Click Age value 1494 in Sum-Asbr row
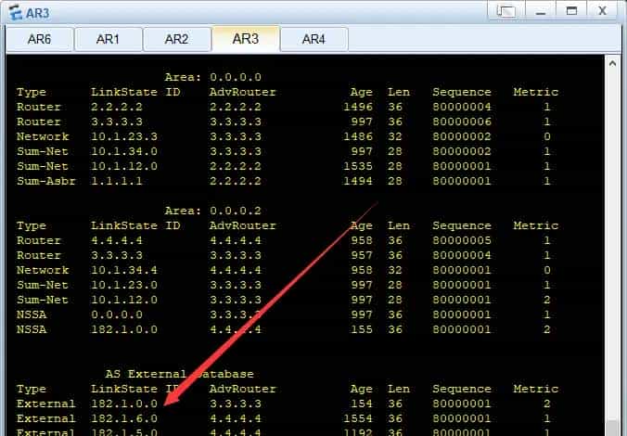627x436 pixels. [358, 181]
